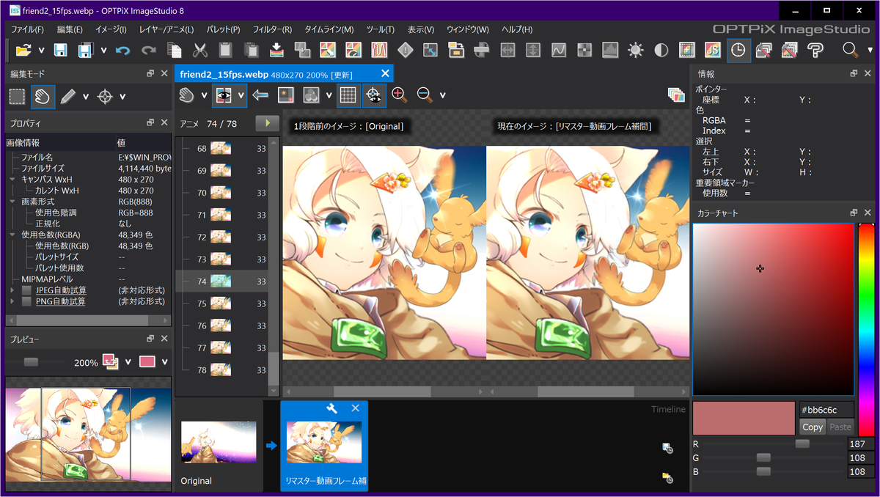
Task: Select animation frame 70 in list
Action: pyautogui.click(x=222, y=193)
